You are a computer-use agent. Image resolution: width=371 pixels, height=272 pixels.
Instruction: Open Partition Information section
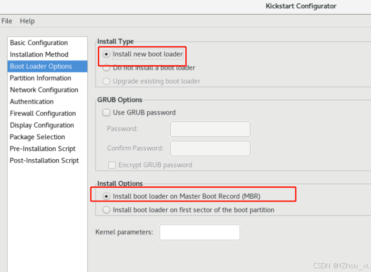click(40, 78)
